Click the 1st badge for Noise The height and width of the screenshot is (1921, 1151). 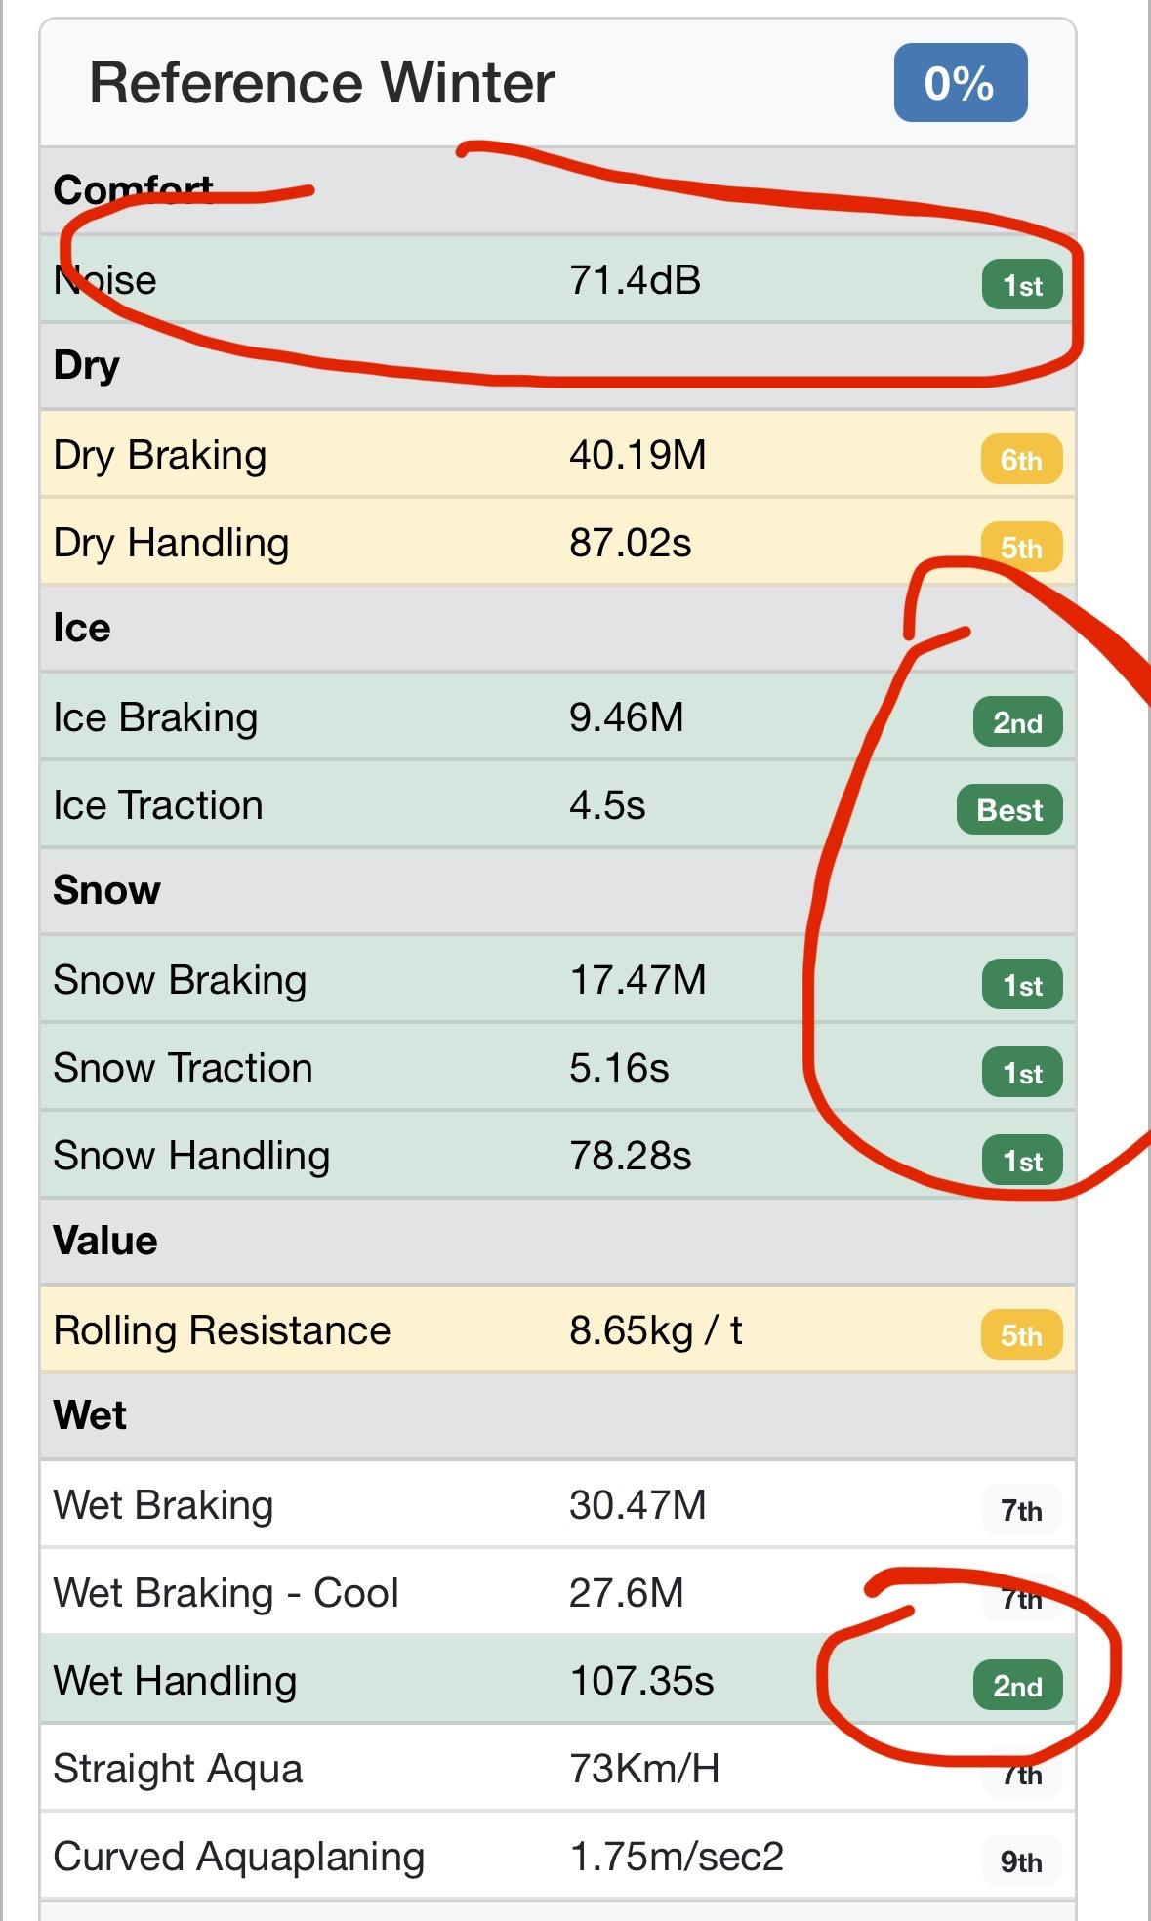(1021, 285)
